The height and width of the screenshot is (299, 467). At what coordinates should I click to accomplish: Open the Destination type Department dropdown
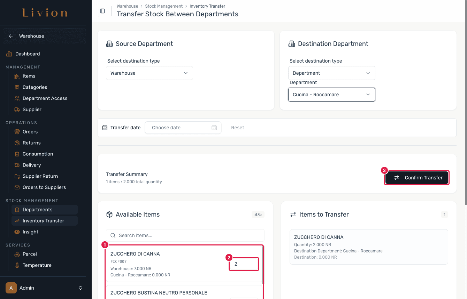click(332, 73)
